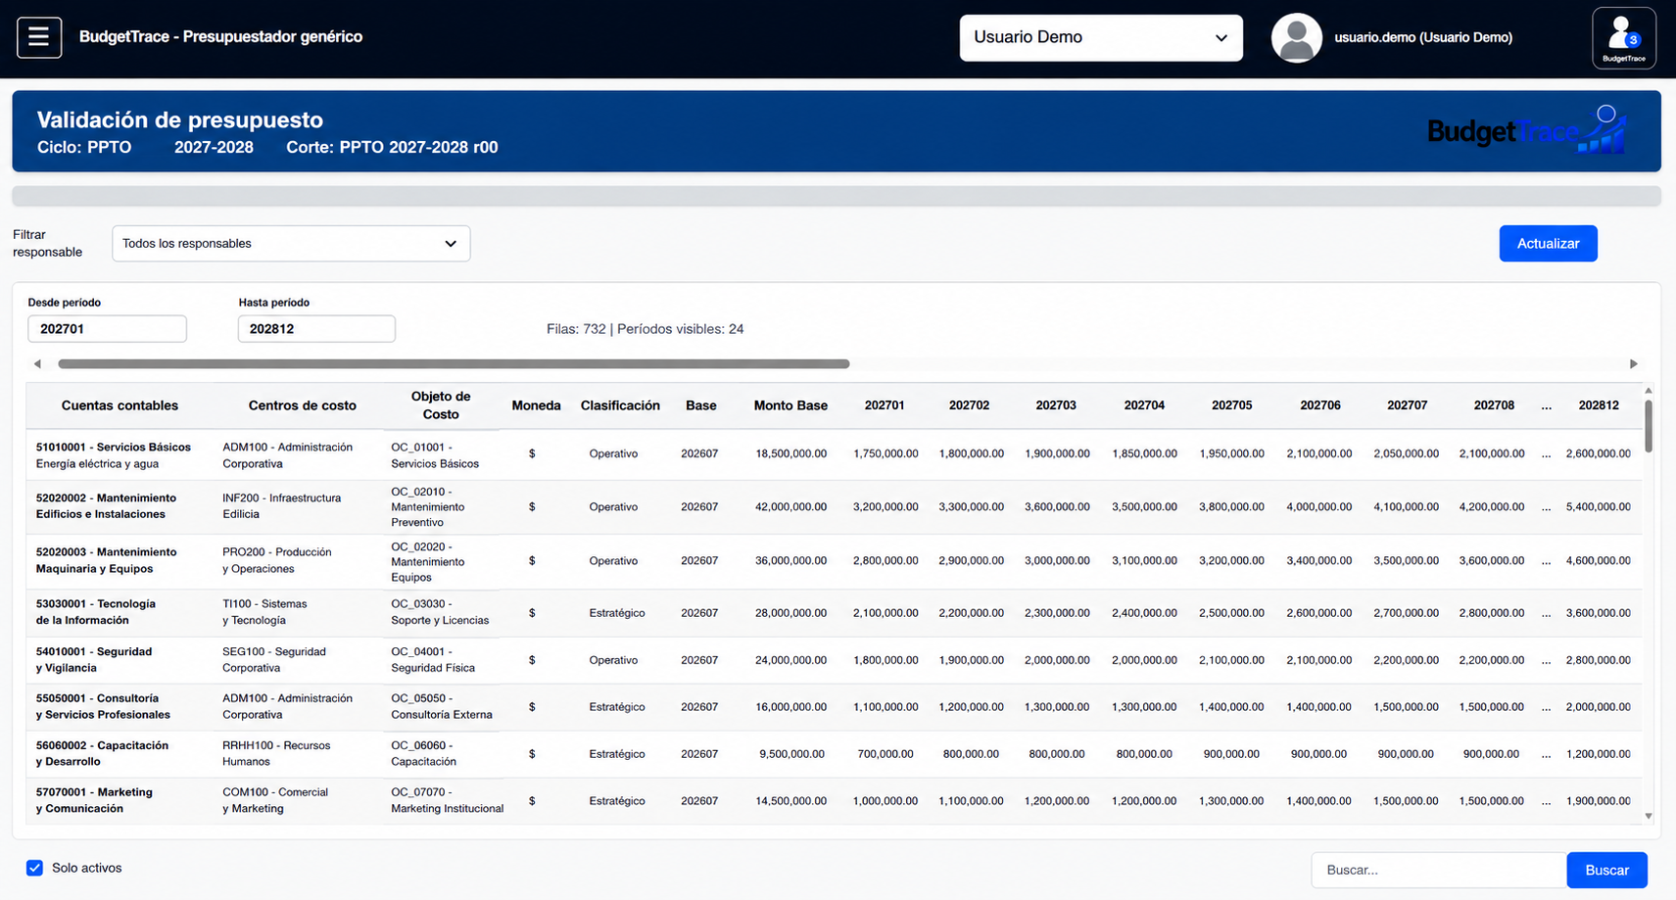Click the right arrow of horizontal scrollbar
The width and height of the screenshot is (1676, 900).
pos(1633,363)
